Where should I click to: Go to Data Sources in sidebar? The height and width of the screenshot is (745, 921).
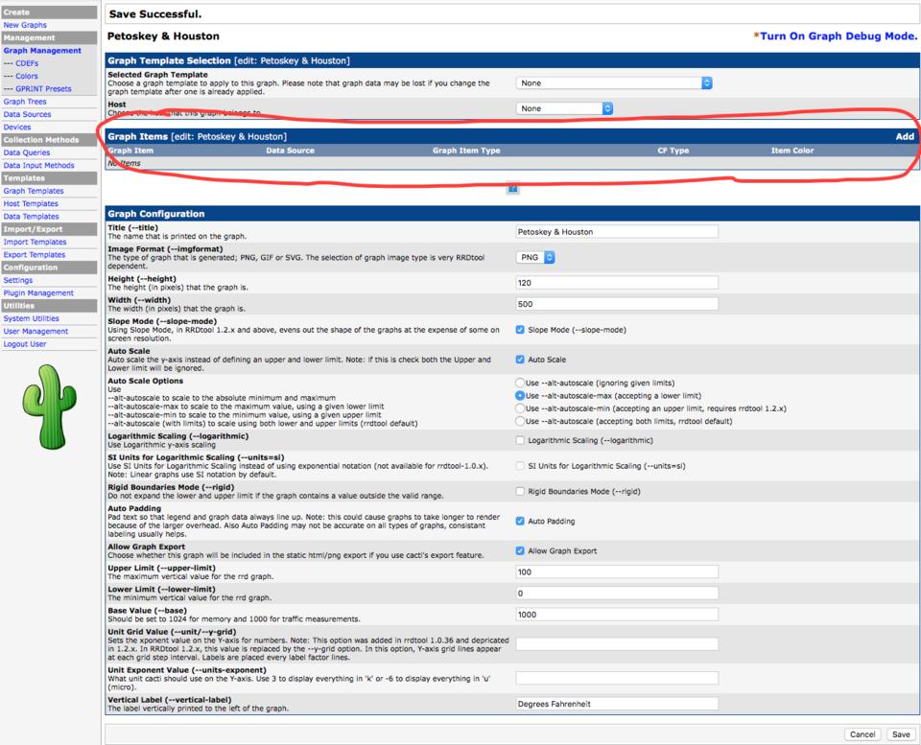coord(27,114)
